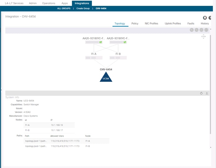
Task: Click the FI-A label in the topology
Action: click(x=94, y=54)
